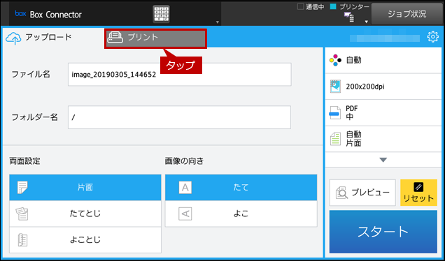Image resolution: width=445 pixels, height=261 pixels.
Task: Select よこ image orientation
Action: [x=241, y=214]
